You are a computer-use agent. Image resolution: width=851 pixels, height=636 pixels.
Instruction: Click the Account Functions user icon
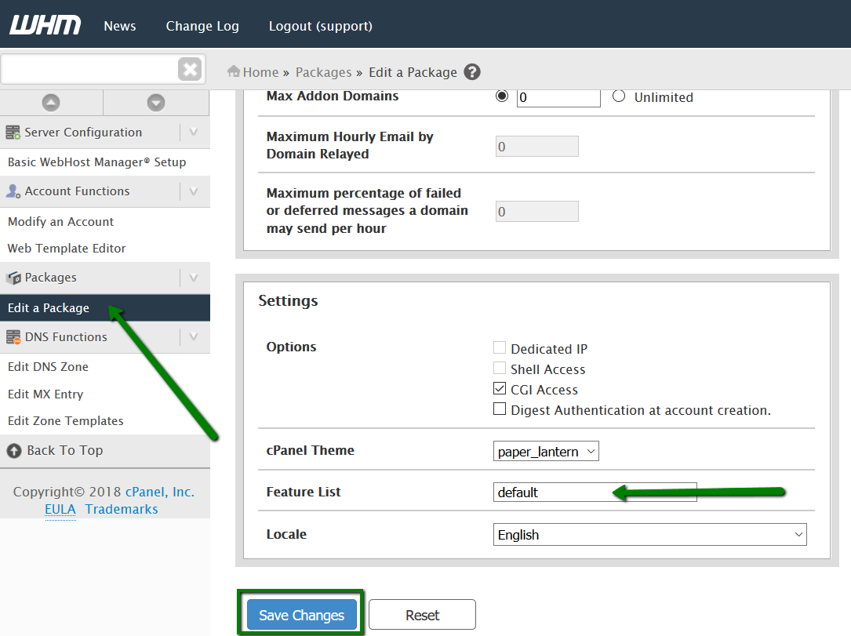coord(13,191)
